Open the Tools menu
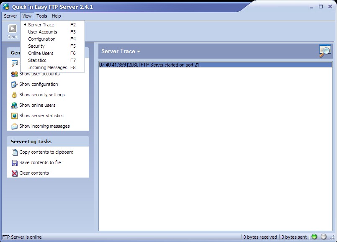 coord(42,16)
